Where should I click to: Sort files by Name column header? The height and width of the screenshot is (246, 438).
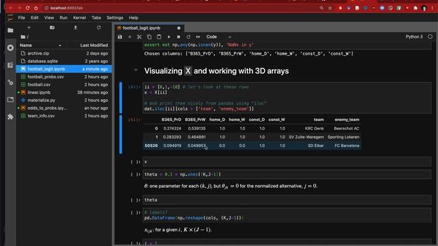(x=40, y=45)
